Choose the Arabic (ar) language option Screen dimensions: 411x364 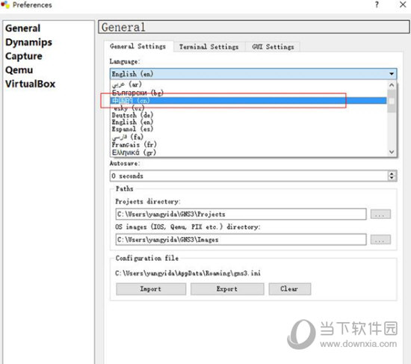(x=248, y=84)
